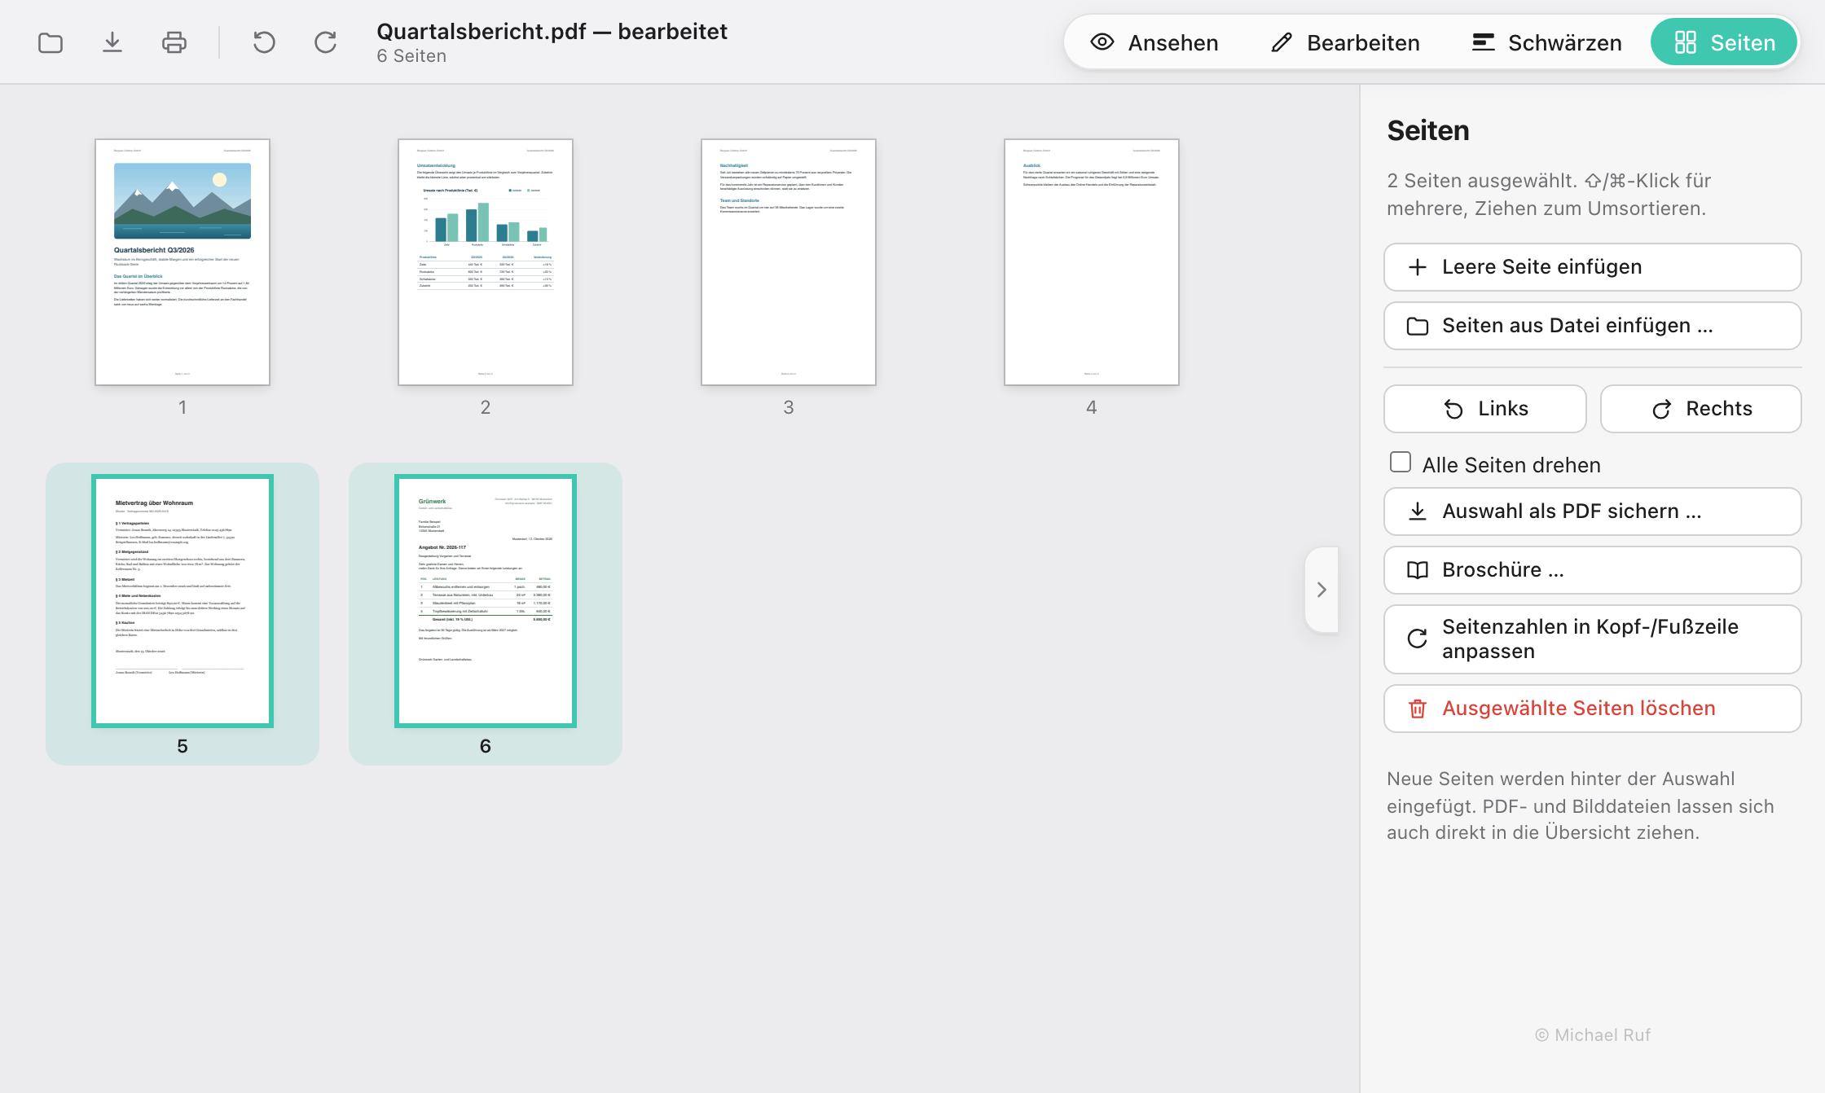
Task: Click Seiten aus Datei einfügen
Action: point(1592,326)
